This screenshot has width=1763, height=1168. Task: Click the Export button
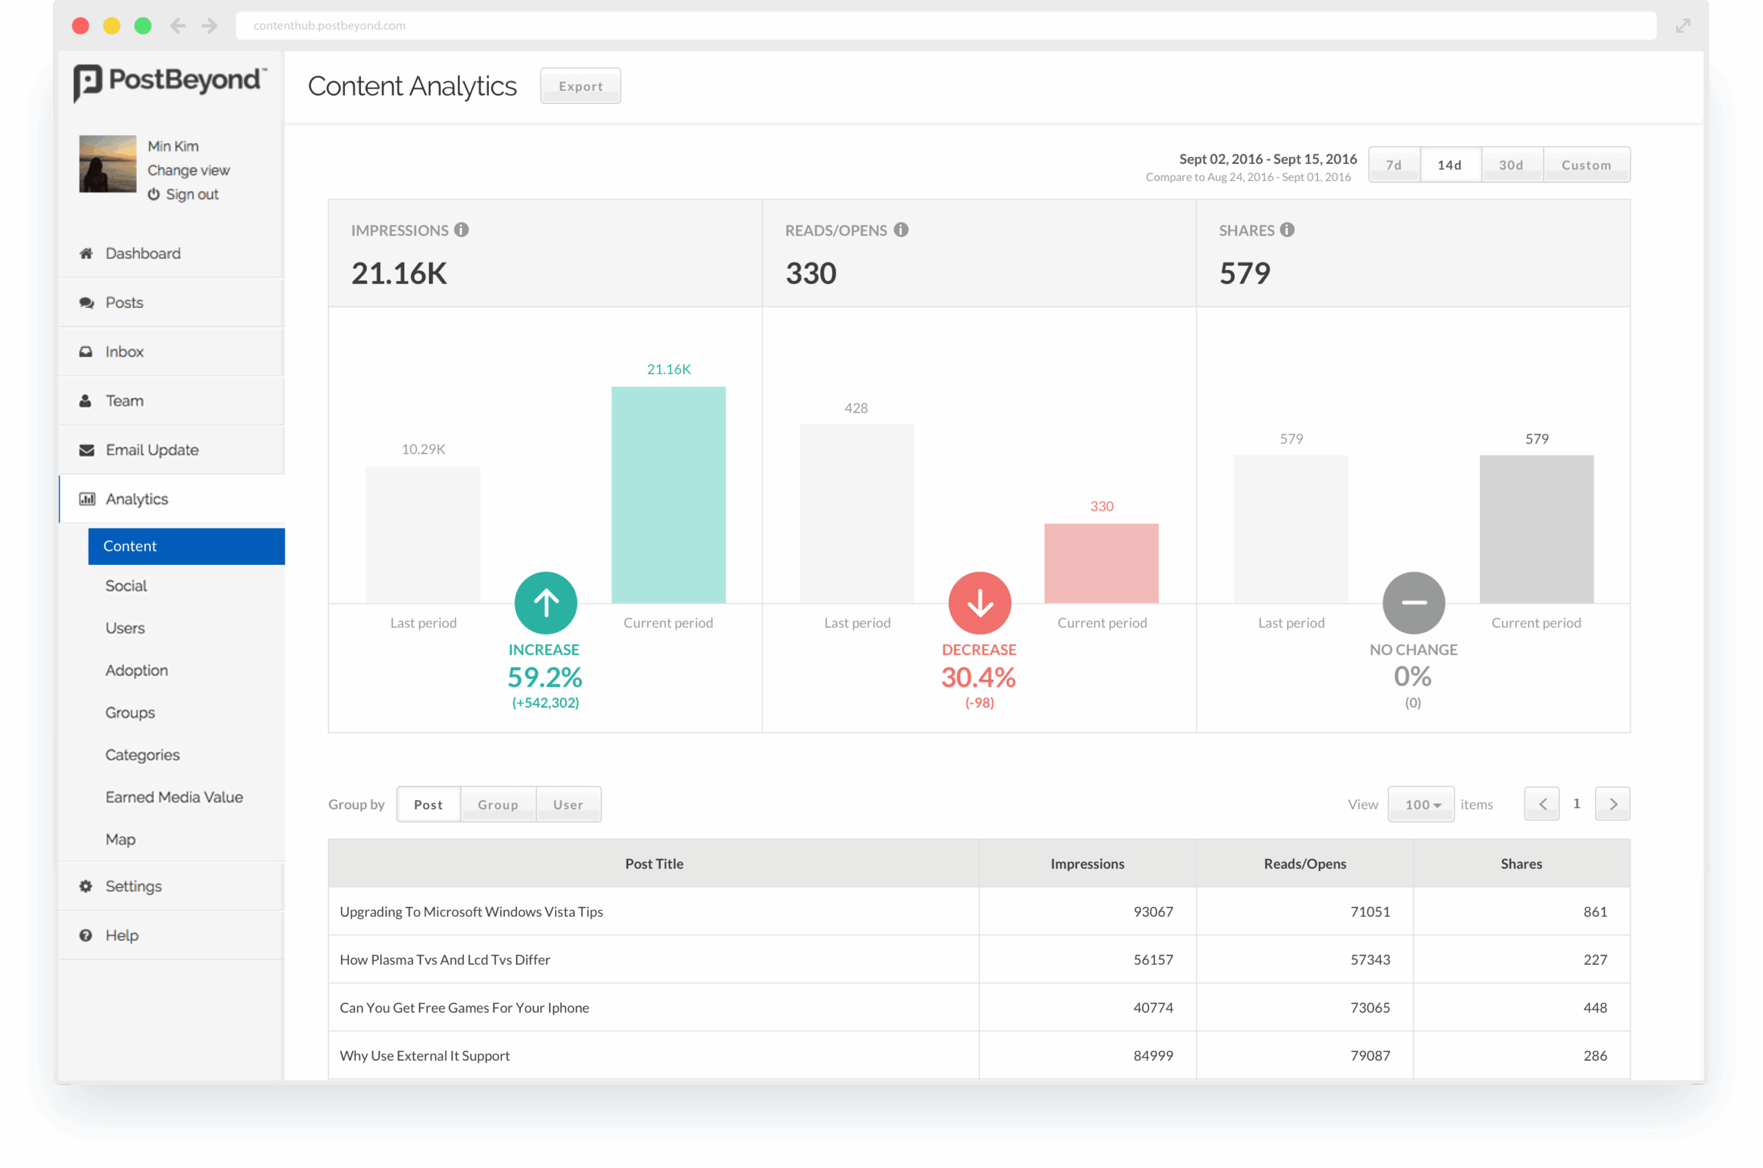581,86
